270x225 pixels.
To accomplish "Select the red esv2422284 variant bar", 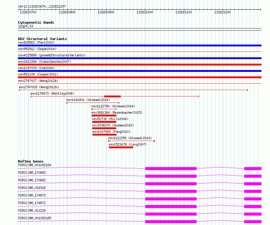I will tap(140, 65).
